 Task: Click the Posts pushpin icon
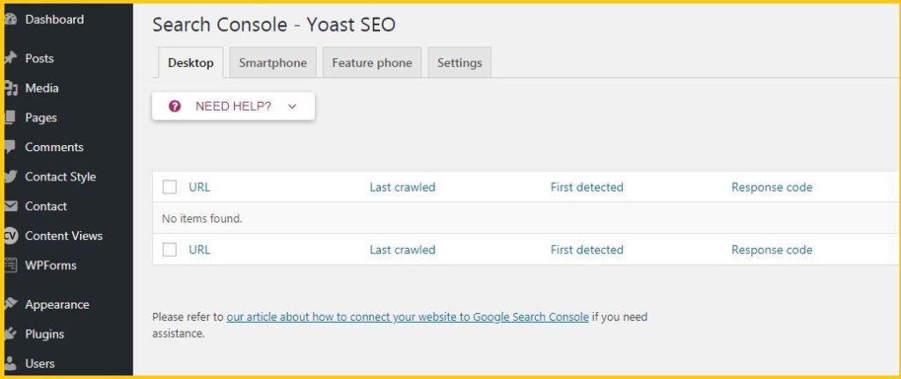point(11,59)
